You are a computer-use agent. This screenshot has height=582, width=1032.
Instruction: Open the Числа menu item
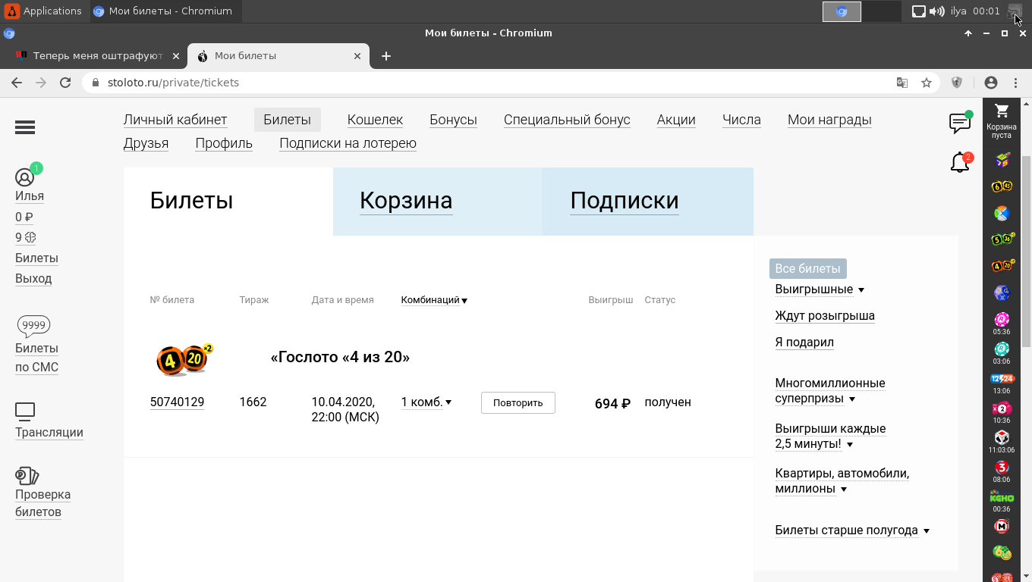[741, 120]
